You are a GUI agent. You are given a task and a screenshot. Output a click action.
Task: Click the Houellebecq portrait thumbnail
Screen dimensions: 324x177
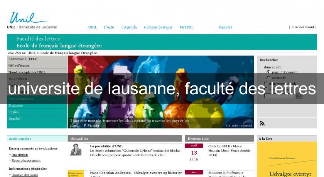click(76, 150)
